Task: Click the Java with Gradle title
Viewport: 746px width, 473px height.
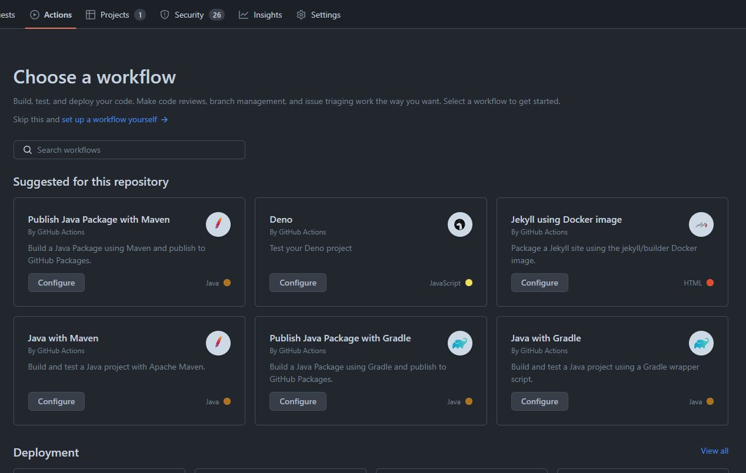Action: coord(546,338)
